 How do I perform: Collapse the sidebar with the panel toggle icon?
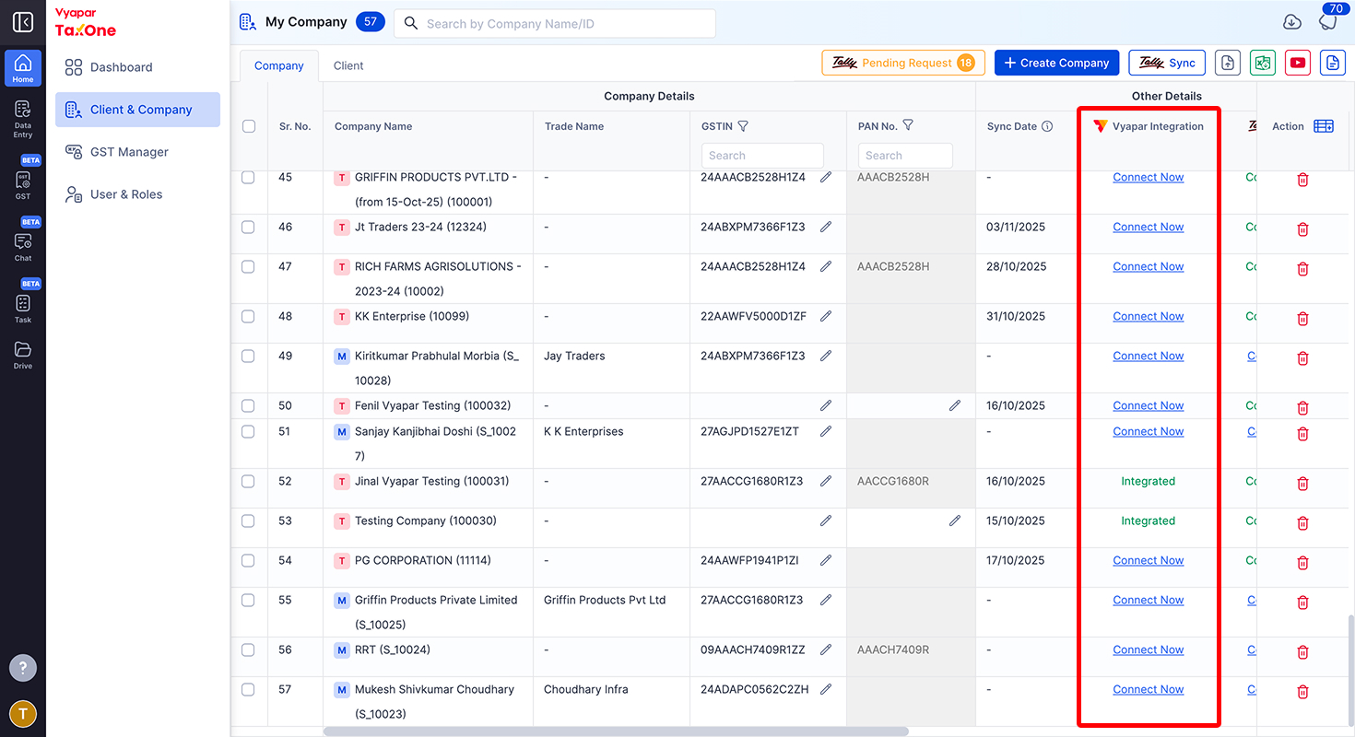pyautogui.click(x=23, y=22)
